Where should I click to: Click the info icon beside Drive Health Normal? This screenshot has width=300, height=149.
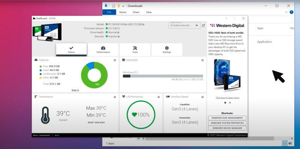click(118, 32)
